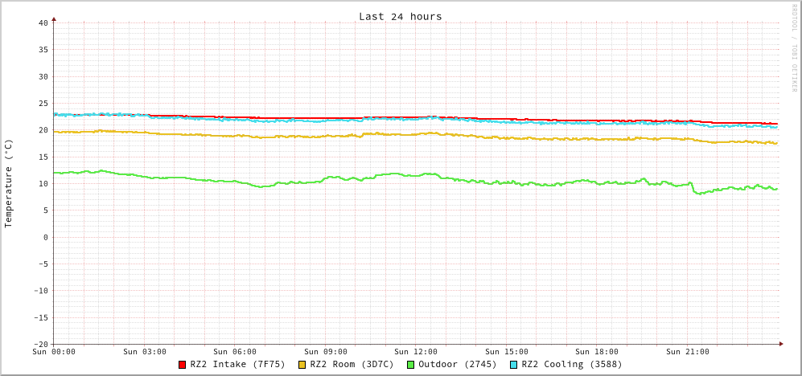
Task: Select the Outdoor (2745) legend label
Action: coord(457,364)
